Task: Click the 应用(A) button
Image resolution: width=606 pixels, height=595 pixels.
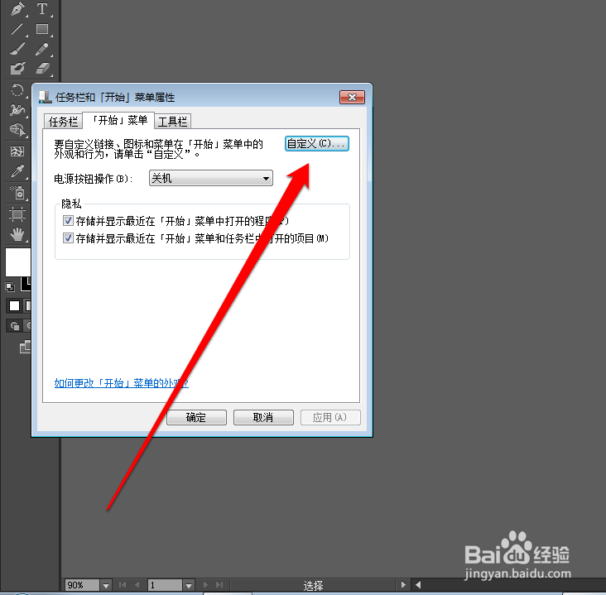Action: 330,418
